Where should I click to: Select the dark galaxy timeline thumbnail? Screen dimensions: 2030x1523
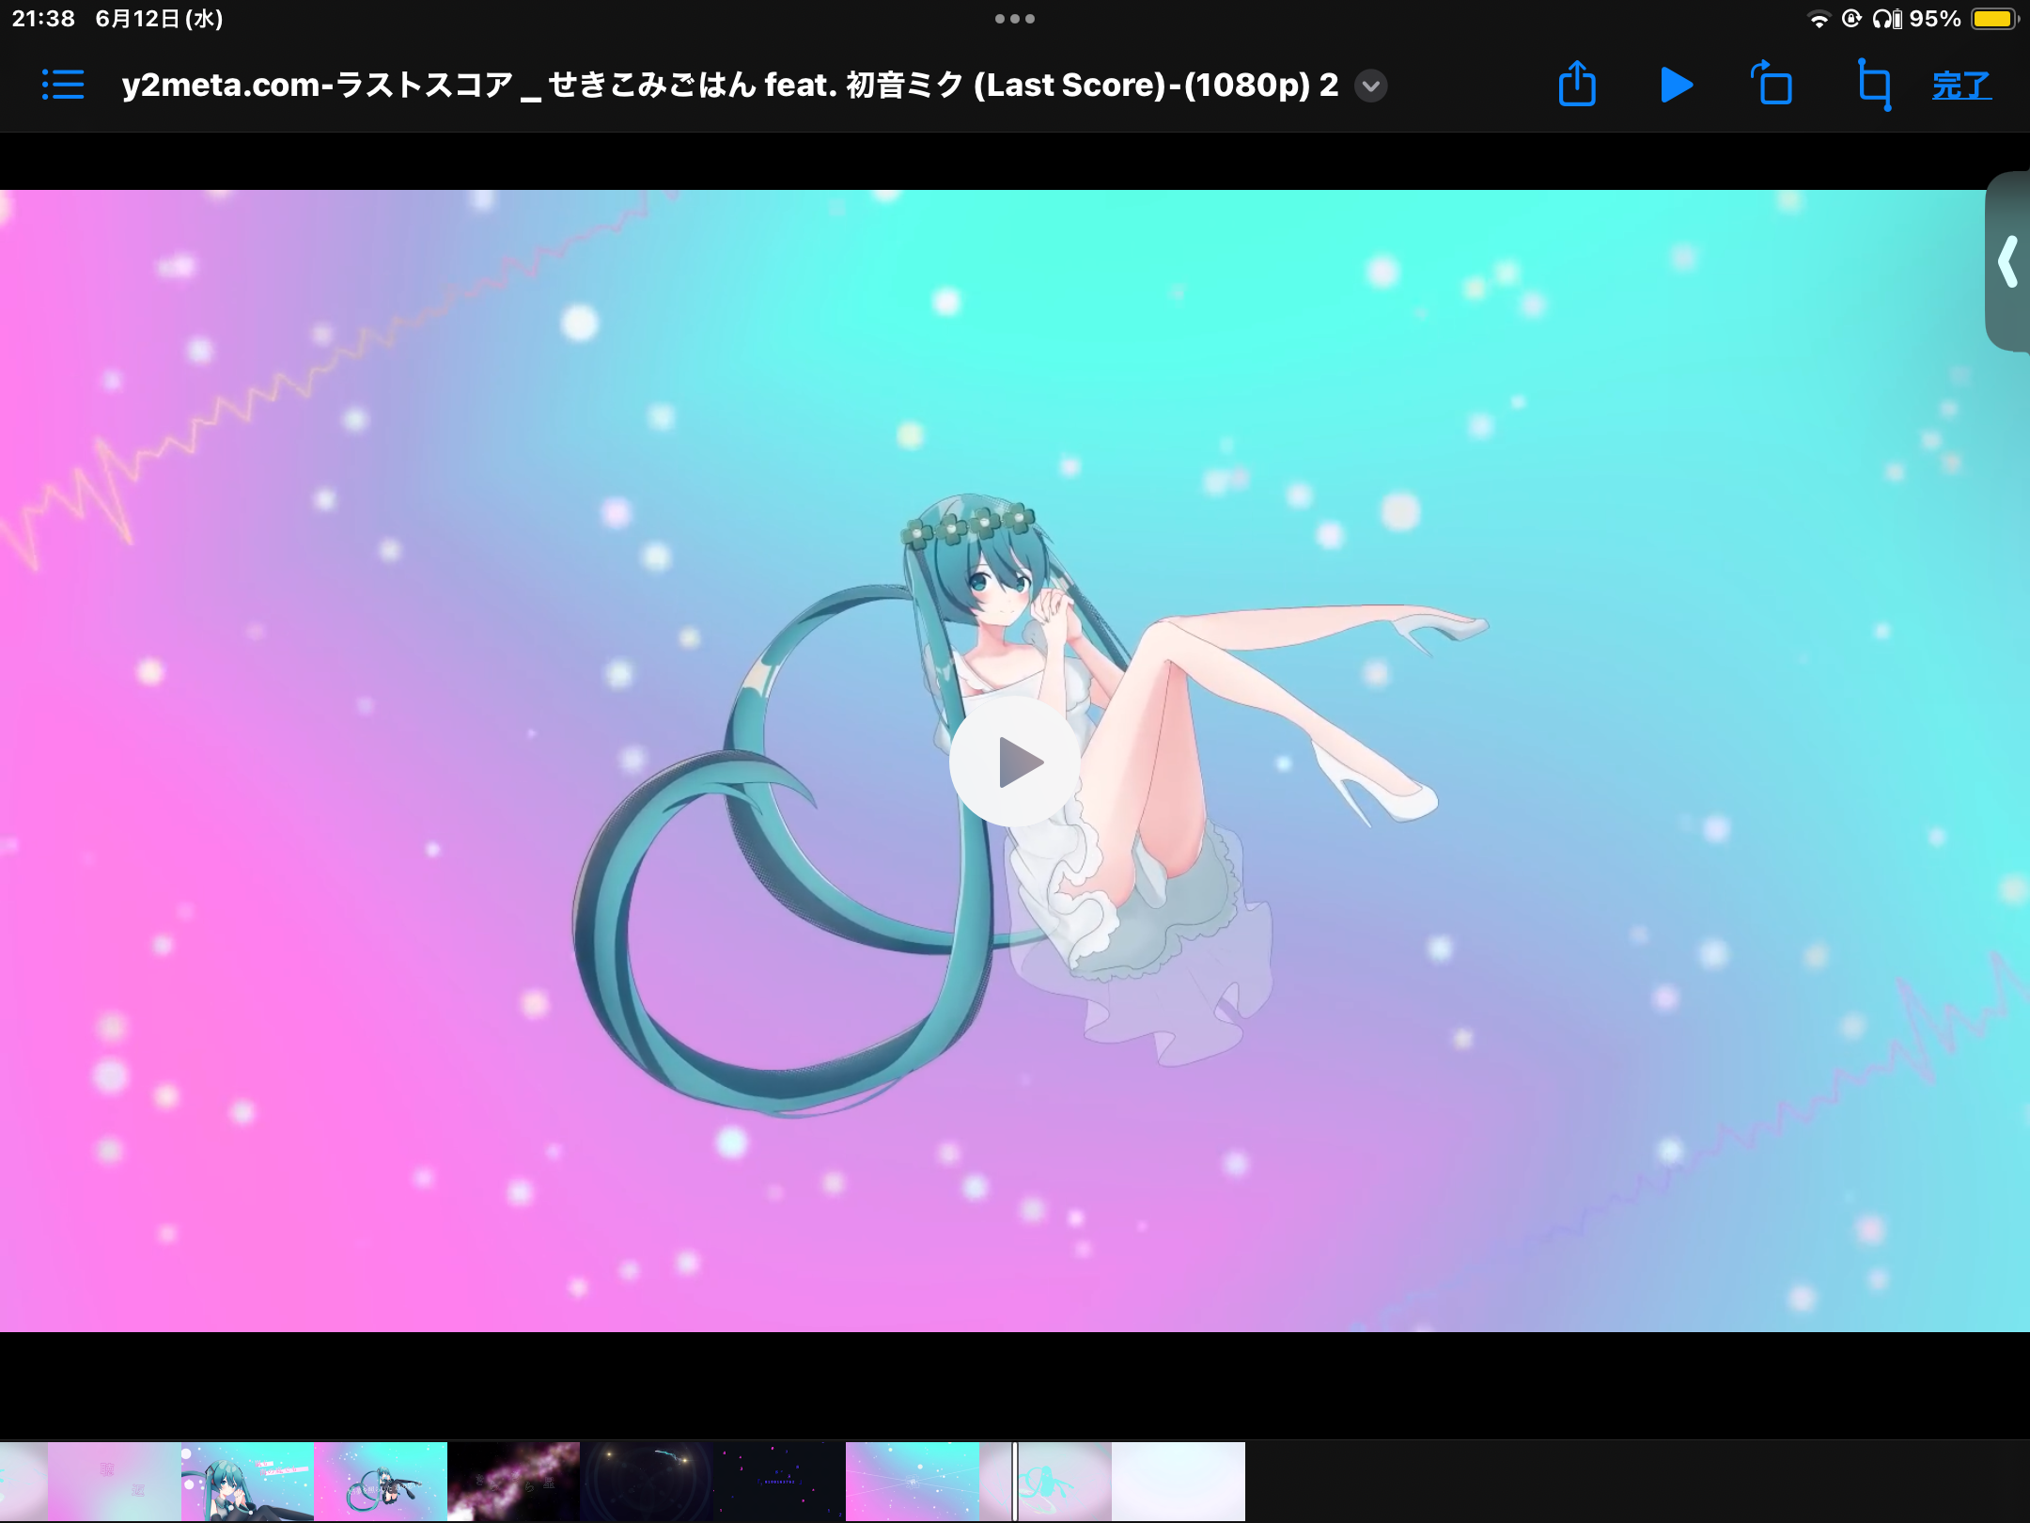pos(513,1481)
